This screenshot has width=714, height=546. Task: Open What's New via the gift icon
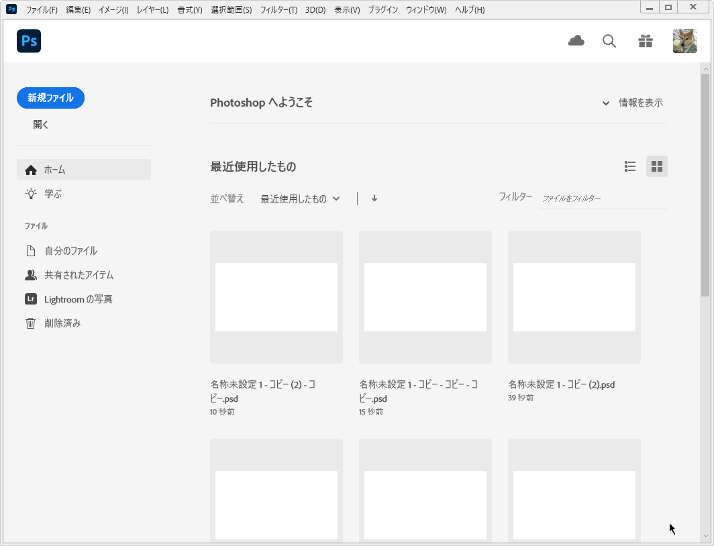645,41
